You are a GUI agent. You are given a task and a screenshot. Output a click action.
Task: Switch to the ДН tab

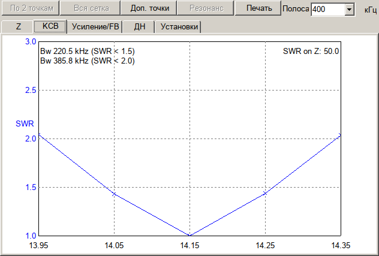click(x=139, y=27)
